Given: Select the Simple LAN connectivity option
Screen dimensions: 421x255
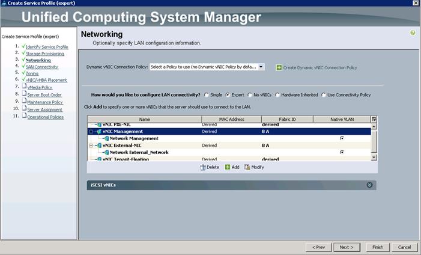Looking at the screenshot, I should click(206, 95).
